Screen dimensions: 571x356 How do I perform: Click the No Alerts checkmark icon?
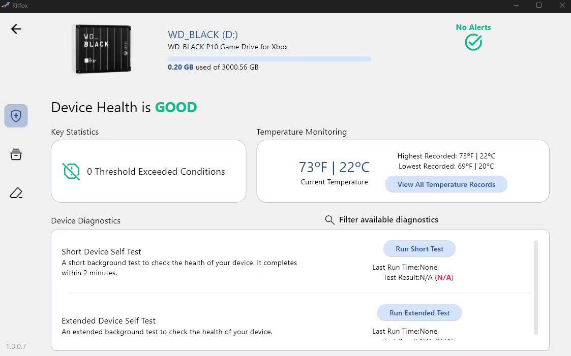point(473,42)
